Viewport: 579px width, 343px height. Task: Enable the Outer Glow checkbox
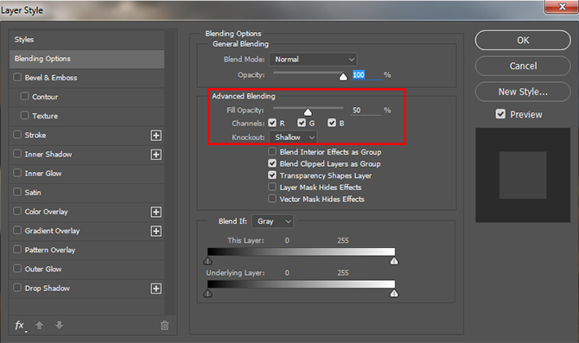click(17, 269)
